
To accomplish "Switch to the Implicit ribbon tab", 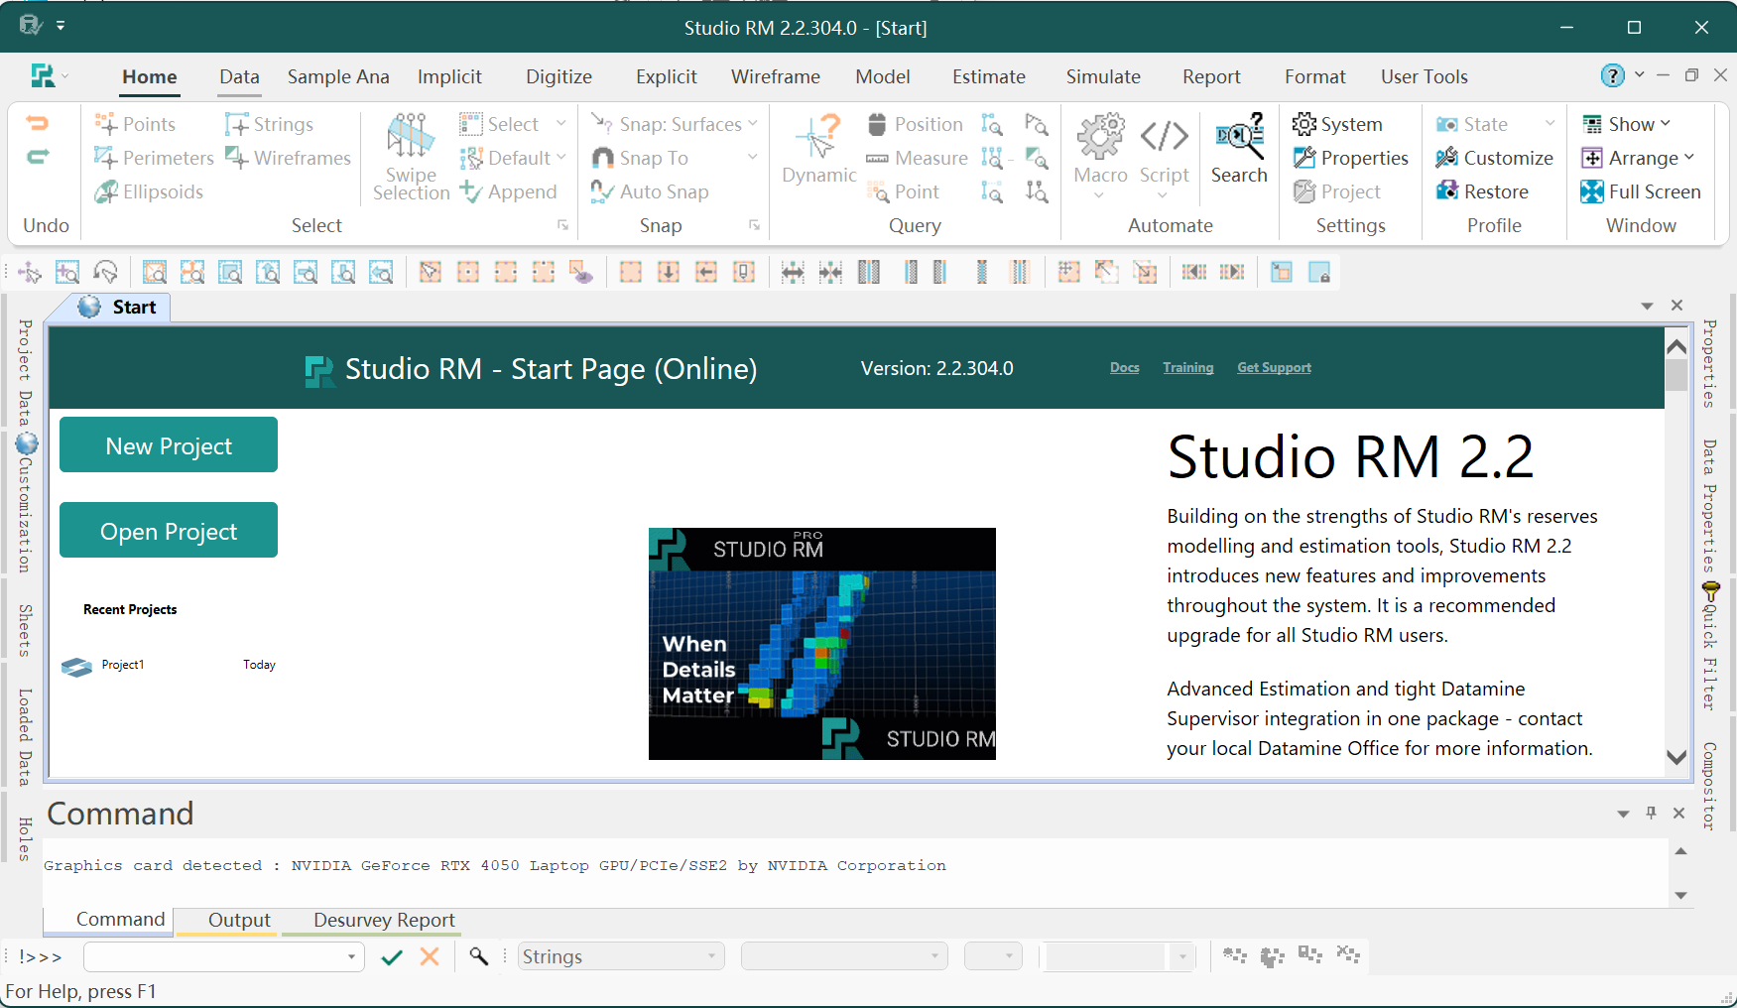I will (x=449, y=76).
